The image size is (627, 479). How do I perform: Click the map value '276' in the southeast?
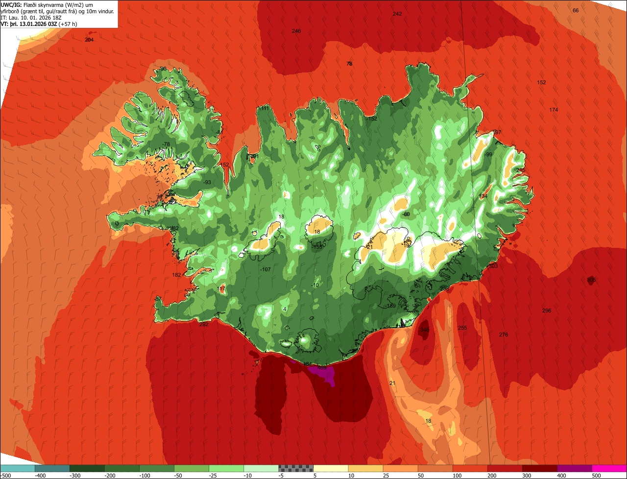click(x=504, y=335)
